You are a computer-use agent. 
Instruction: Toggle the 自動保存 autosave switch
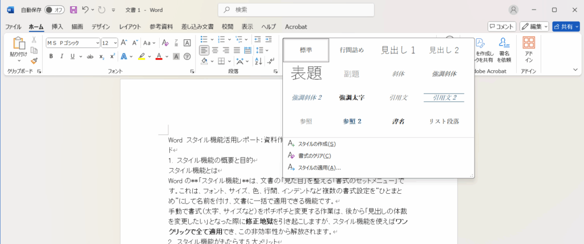point(55,10)
